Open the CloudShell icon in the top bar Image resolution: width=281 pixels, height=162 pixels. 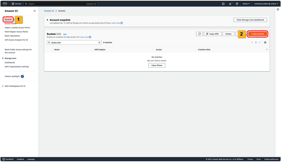tap(223, 4)
